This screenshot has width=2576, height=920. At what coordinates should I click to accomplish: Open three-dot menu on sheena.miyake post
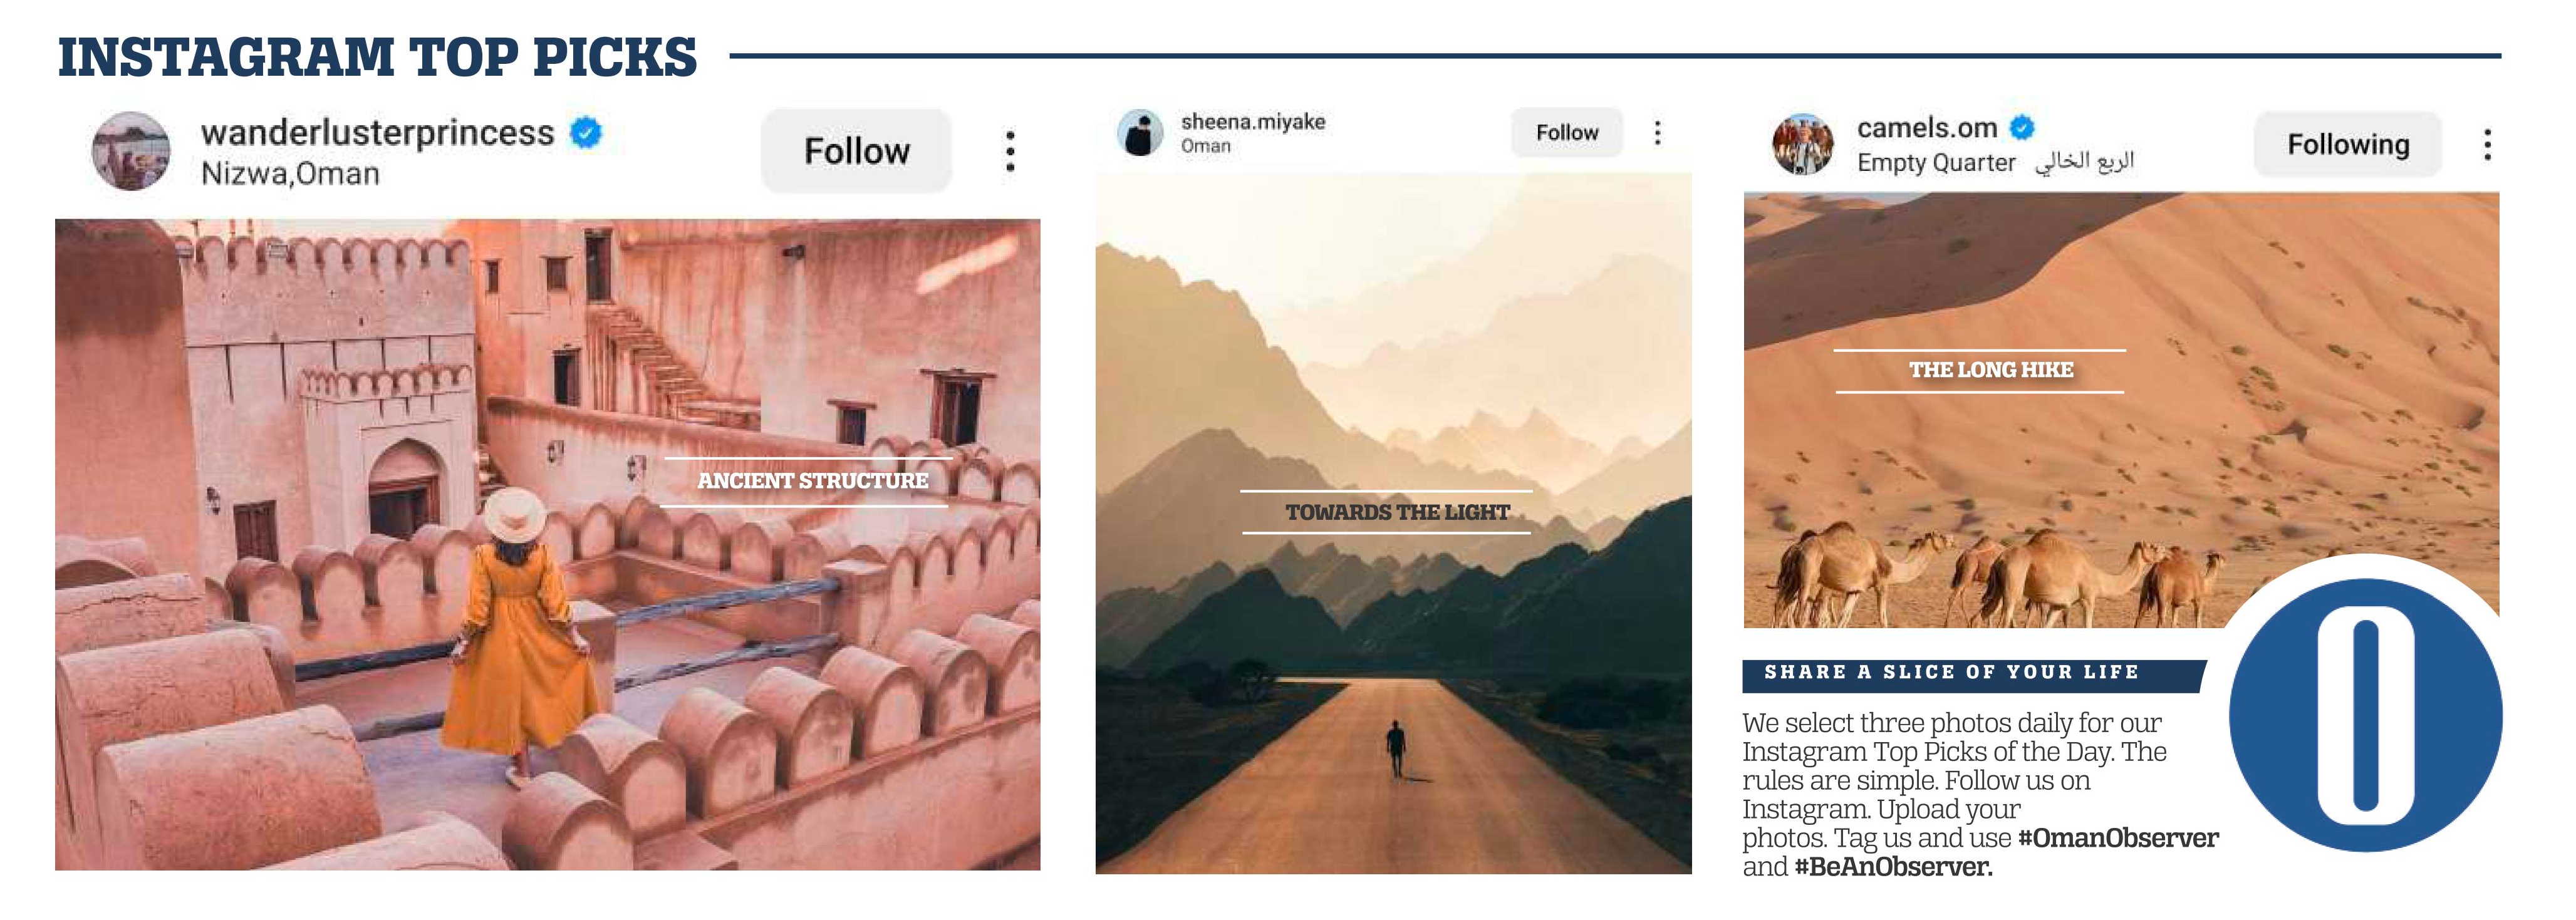tap(1657, 133)
